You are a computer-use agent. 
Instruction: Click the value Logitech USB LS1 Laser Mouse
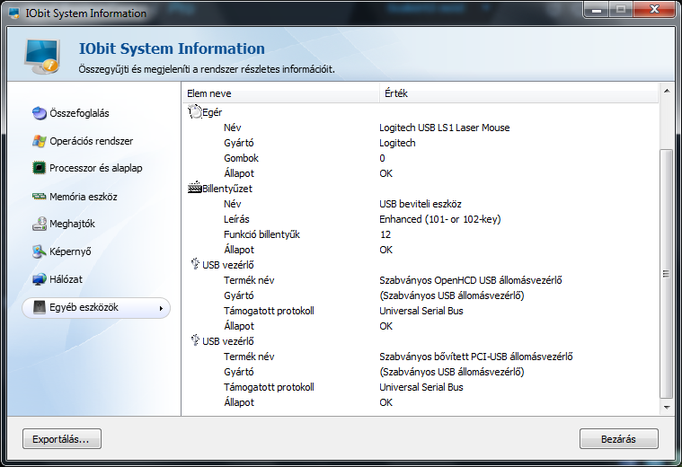(x=444, y=128)
